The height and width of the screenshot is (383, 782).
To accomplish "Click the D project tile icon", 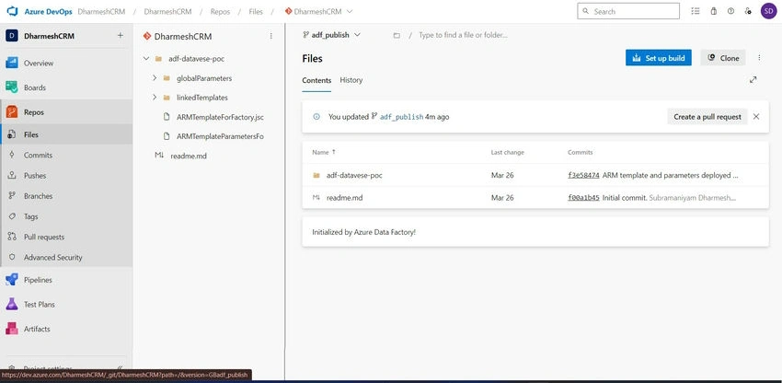I will [x=12, y=36].
